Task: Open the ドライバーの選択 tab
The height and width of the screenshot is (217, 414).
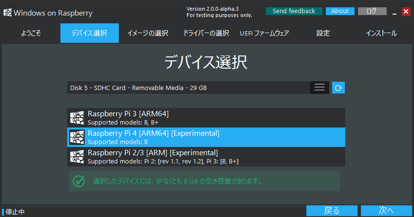Action: 206,33
